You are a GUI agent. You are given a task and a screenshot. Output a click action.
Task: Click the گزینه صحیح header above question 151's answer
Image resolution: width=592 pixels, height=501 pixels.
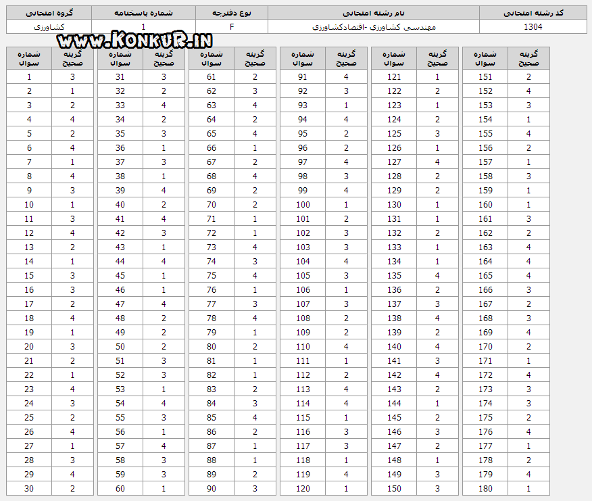click(528, 59)
